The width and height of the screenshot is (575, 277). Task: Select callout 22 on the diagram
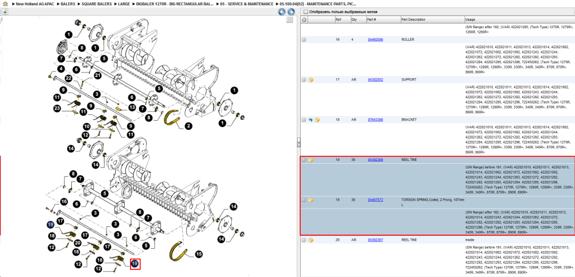coord(68,78)
